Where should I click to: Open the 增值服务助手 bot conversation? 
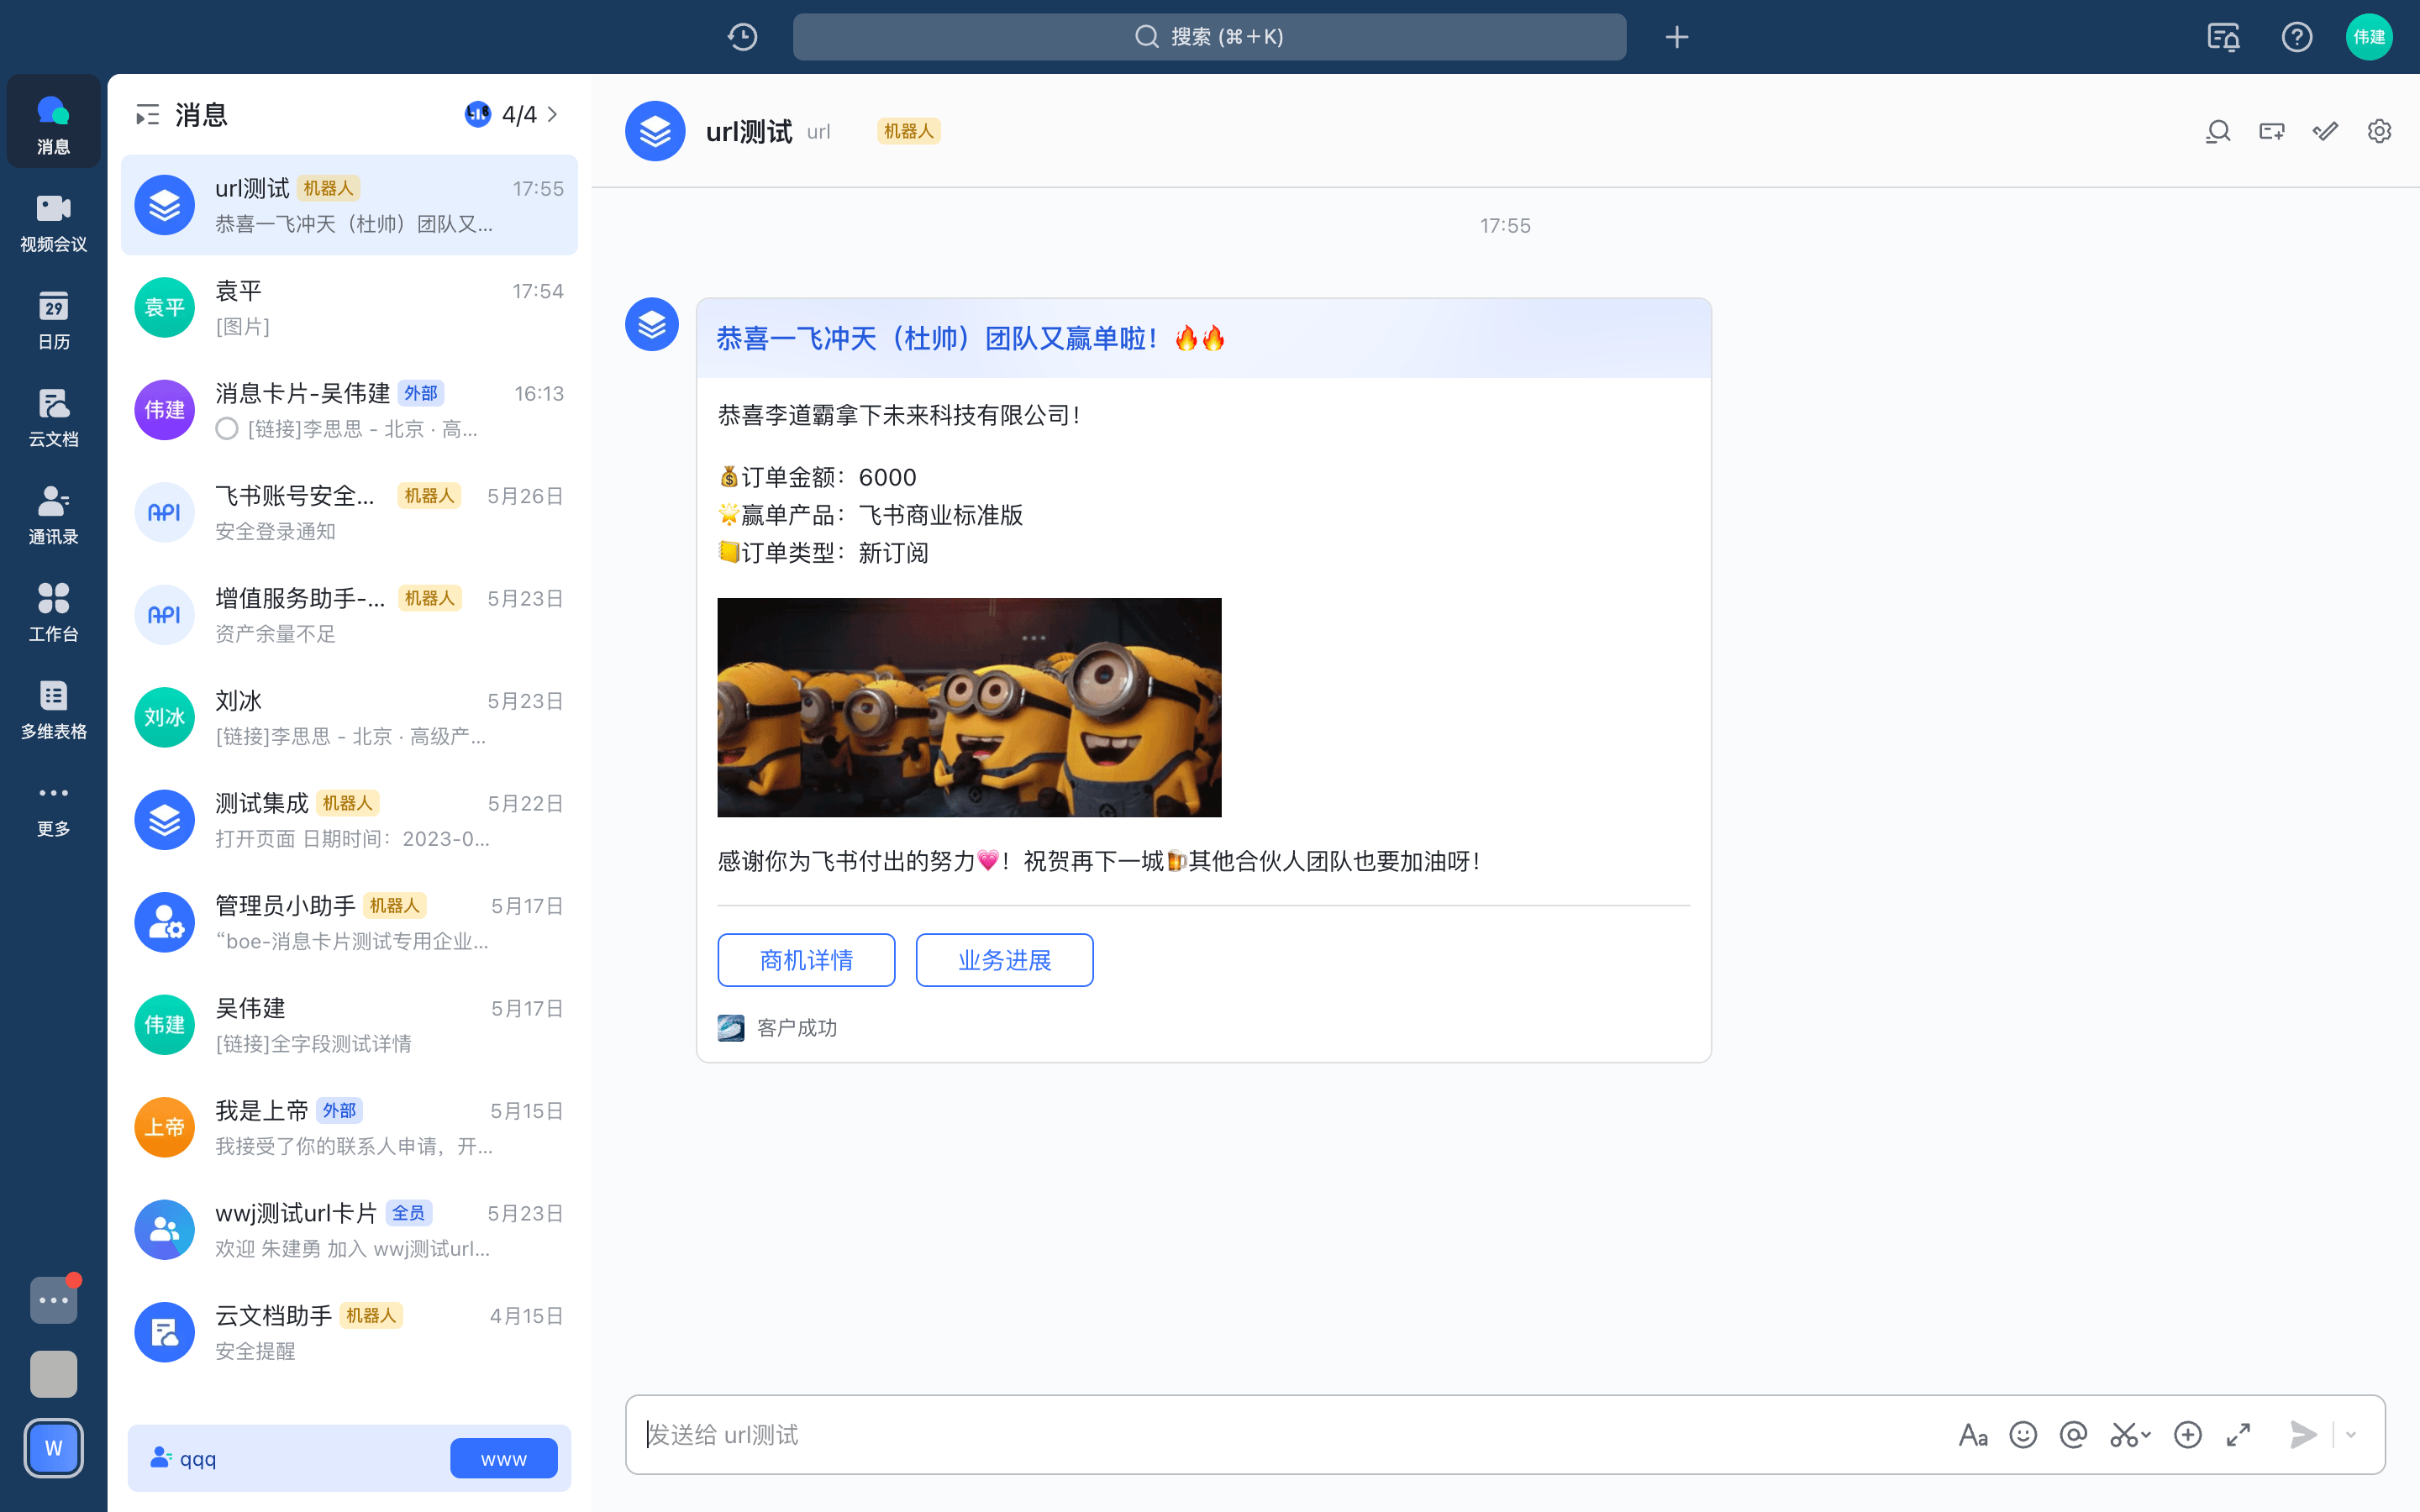click(349, 615)
